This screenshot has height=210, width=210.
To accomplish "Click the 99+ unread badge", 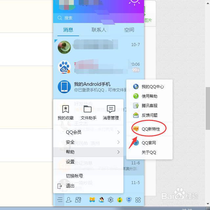I will (x=136, y=70).
